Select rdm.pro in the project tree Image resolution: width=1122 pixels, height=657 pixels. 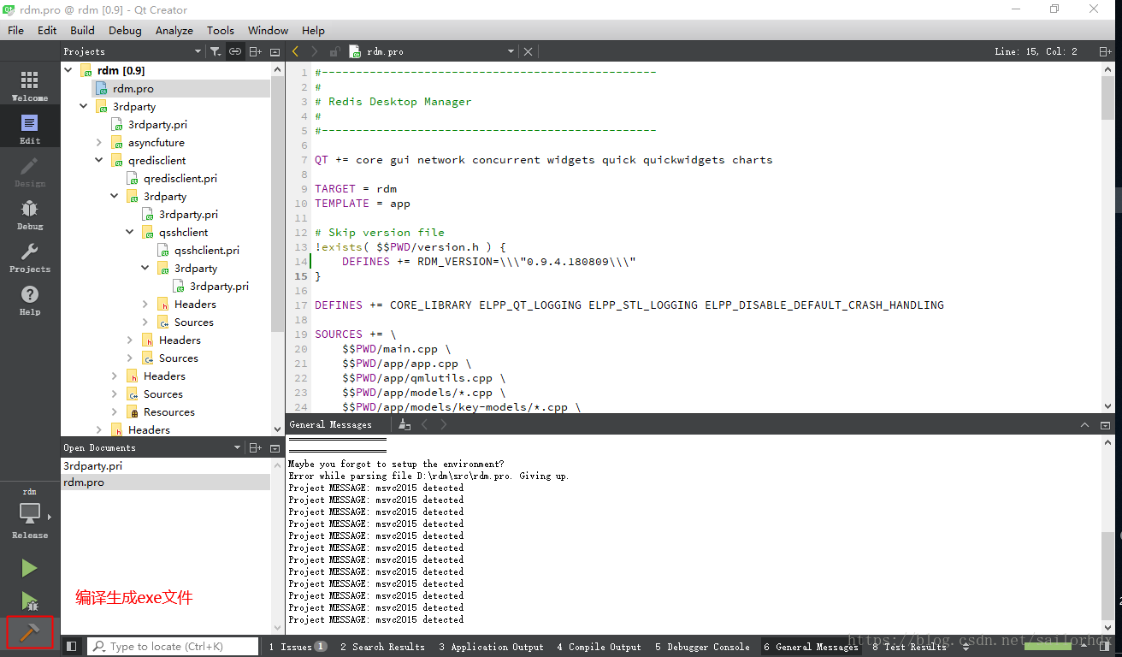(133, 89)
